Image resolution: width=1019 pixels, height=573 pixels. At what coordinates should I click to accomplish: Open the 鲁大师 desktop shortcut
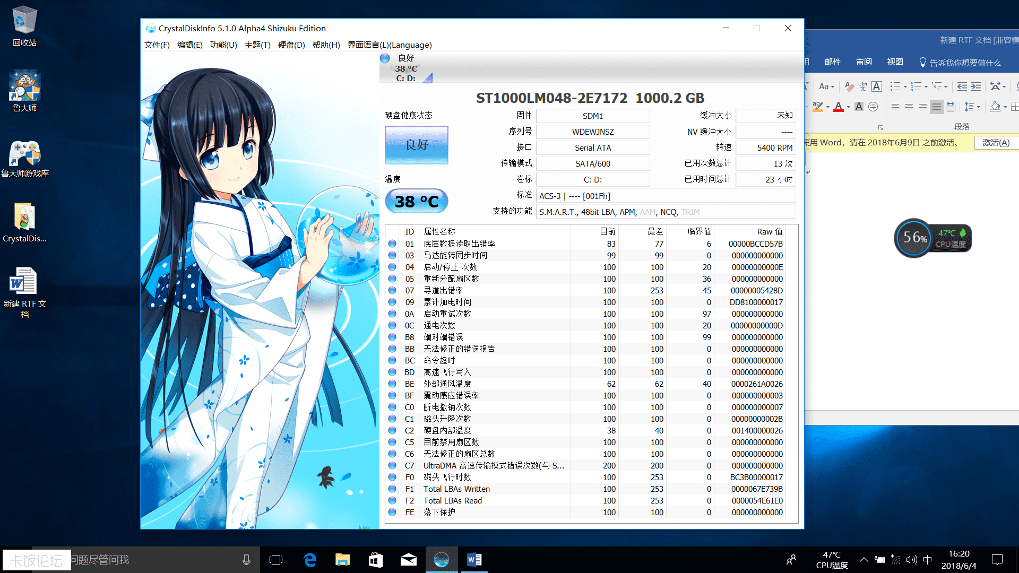click(24, 91)
